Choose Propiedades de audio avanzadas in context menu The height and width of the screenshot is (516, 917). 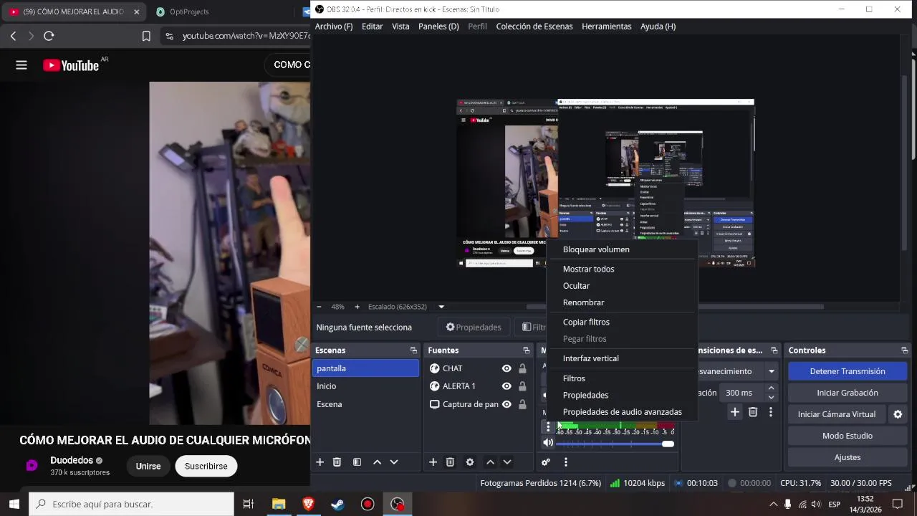tap(621, 412)
